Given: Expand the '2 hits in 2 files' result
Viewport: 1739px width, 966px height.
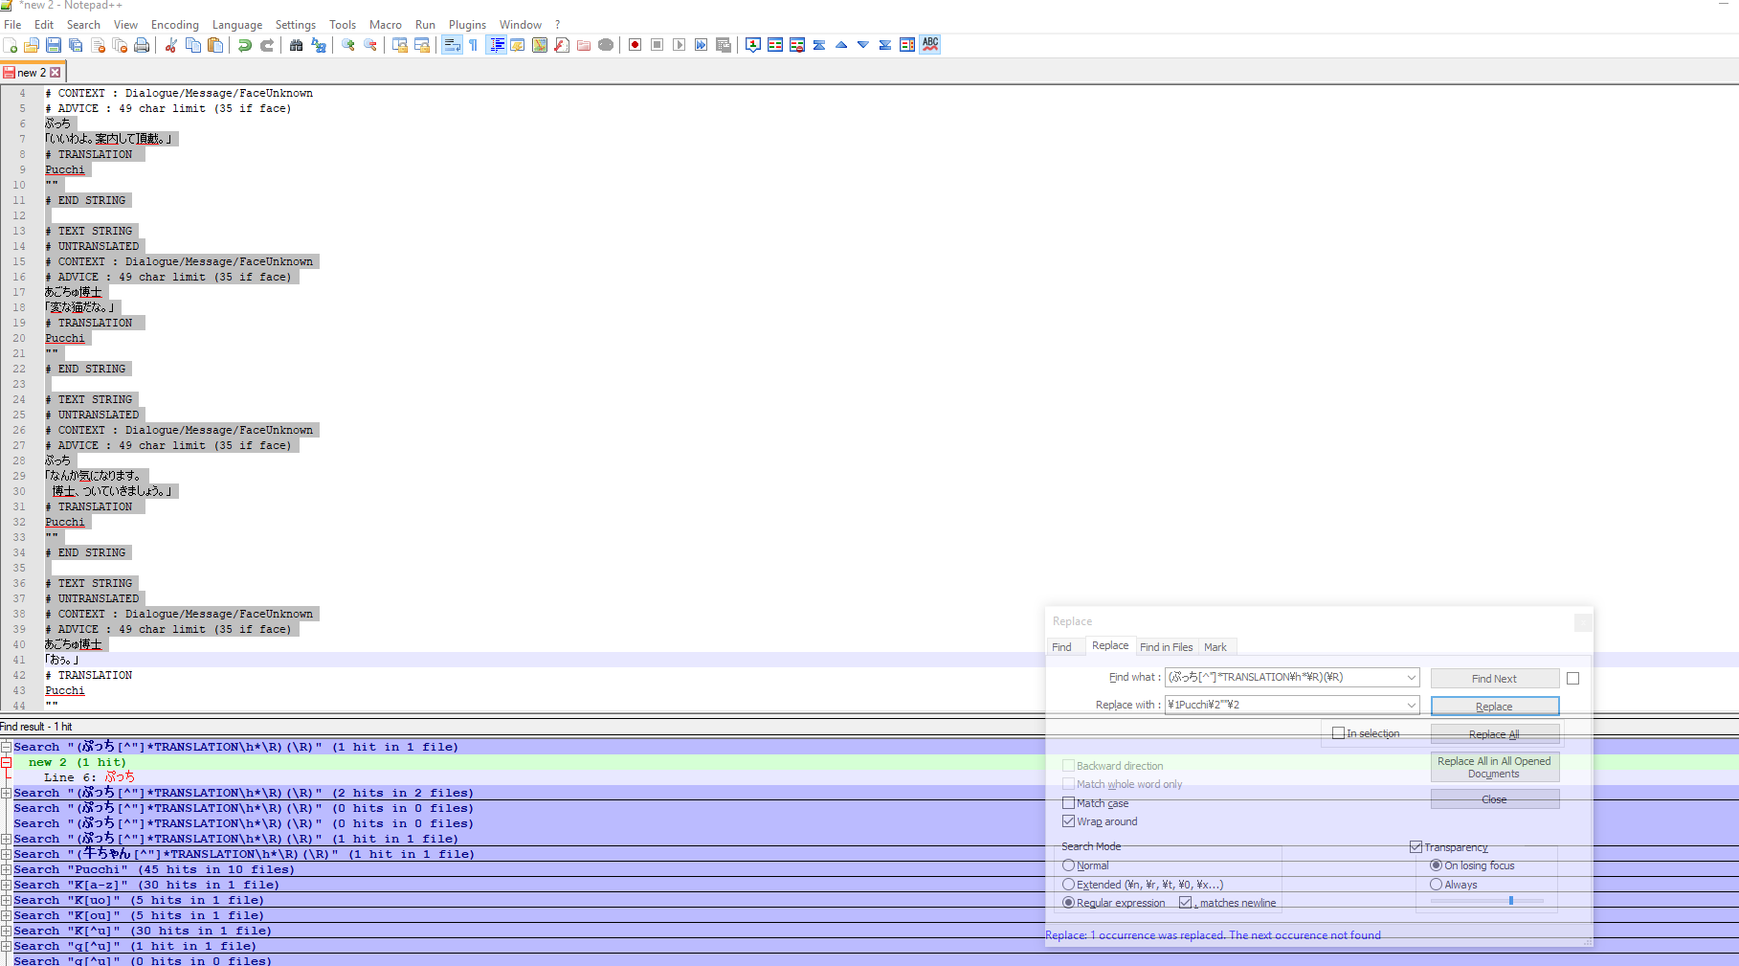Looking at the screenshot, I should tap(6, 793).
